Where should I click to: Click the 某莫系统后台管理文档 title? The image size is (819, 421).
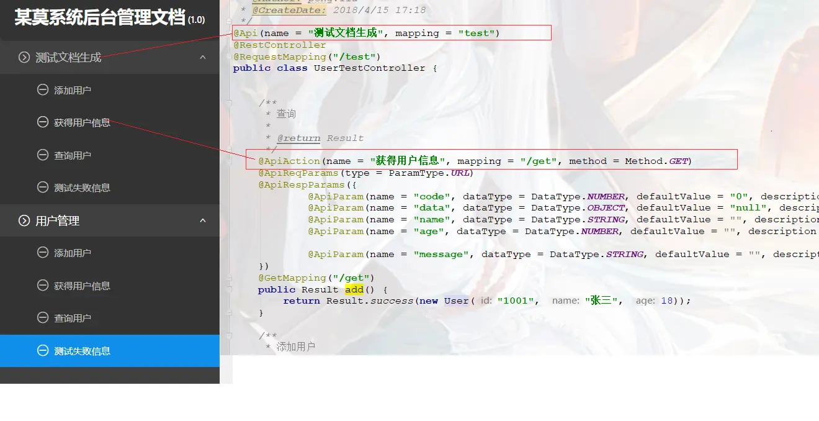tap(100, 18)
